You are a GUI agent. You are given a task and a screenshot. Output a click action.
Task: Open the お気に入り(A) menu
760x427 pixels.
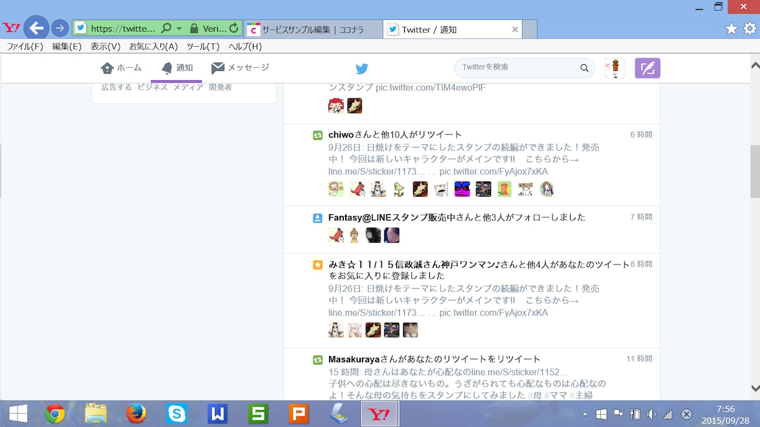pos(153,47)
